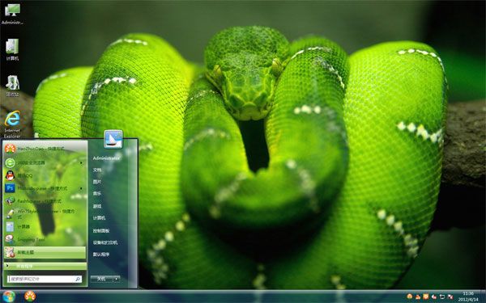The height and width of the screenshot is (303, 486).
Task: Open 游戏 games in Start menu
Action: coord(97,206)
